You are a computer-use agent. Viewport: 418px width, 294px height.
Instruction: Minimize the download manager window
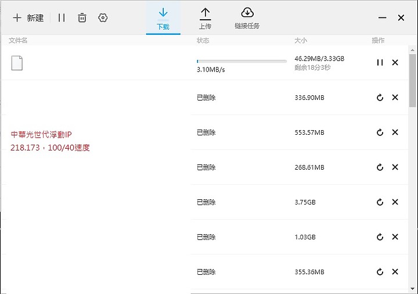pos(382,18)
